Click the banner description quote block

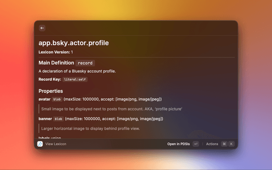(x=91, y=128)
